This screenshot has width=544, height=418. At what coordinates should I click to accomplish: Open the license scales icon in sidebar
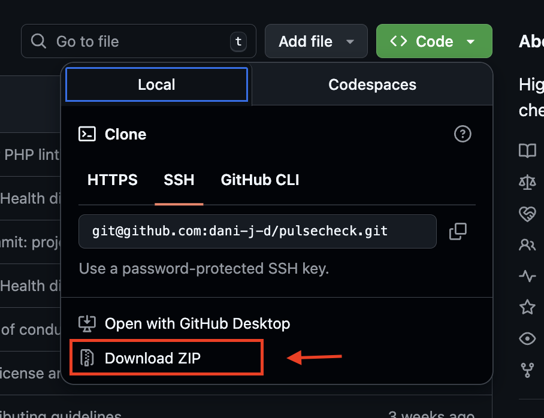[x=527, y=182]
